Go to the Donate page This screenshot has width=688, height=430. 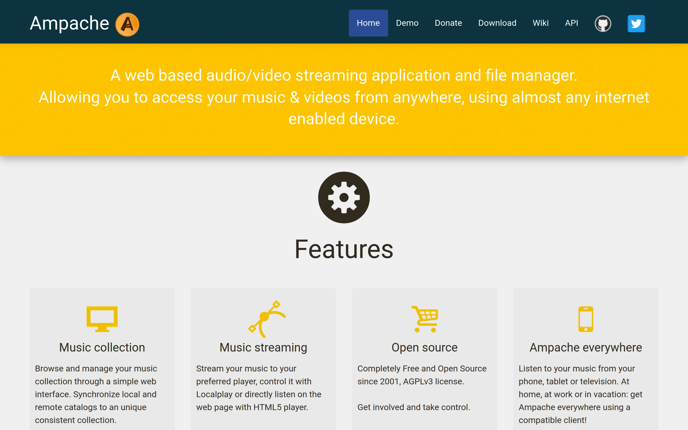[x=448, y=23]
